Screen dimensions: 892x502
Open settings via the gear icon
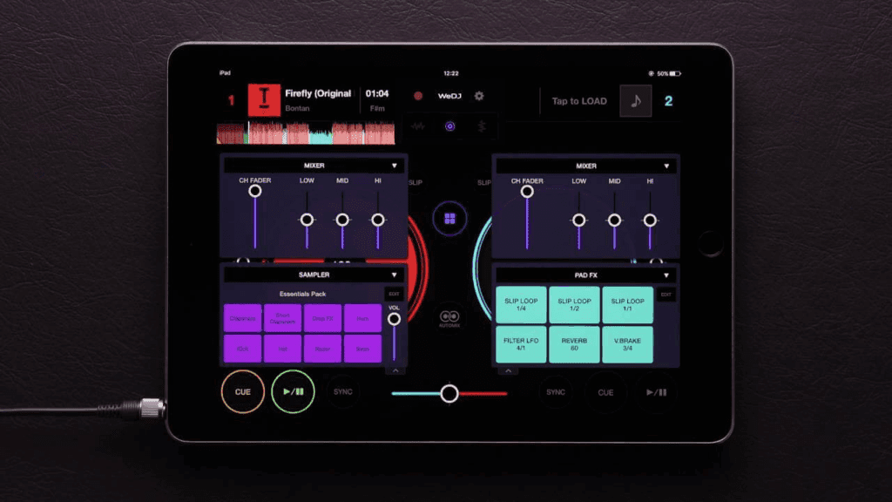[478, 96]
